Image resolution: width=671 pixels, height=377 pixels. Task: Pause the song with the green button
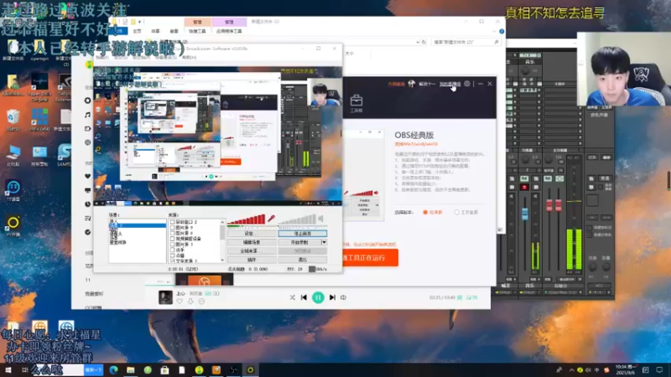coord(318,297)
